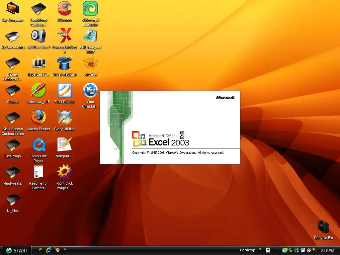The width and height of the screenshot is (340, 255).
Task: Open the Readme for Parents file
Action: click(39, 177)
